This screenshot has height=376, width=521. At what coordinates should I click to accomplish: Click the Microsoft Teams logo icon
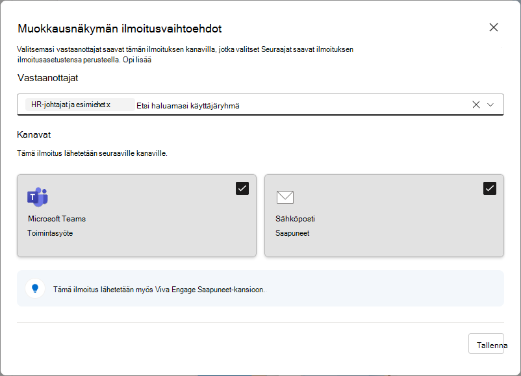point(38,197)
